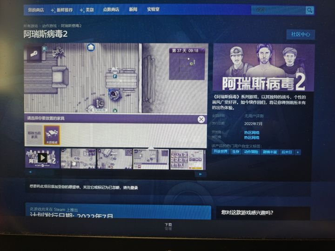Click 移除当前家具 tile in screenshot
The image size is (335, 251).
[x=34, y=135]
